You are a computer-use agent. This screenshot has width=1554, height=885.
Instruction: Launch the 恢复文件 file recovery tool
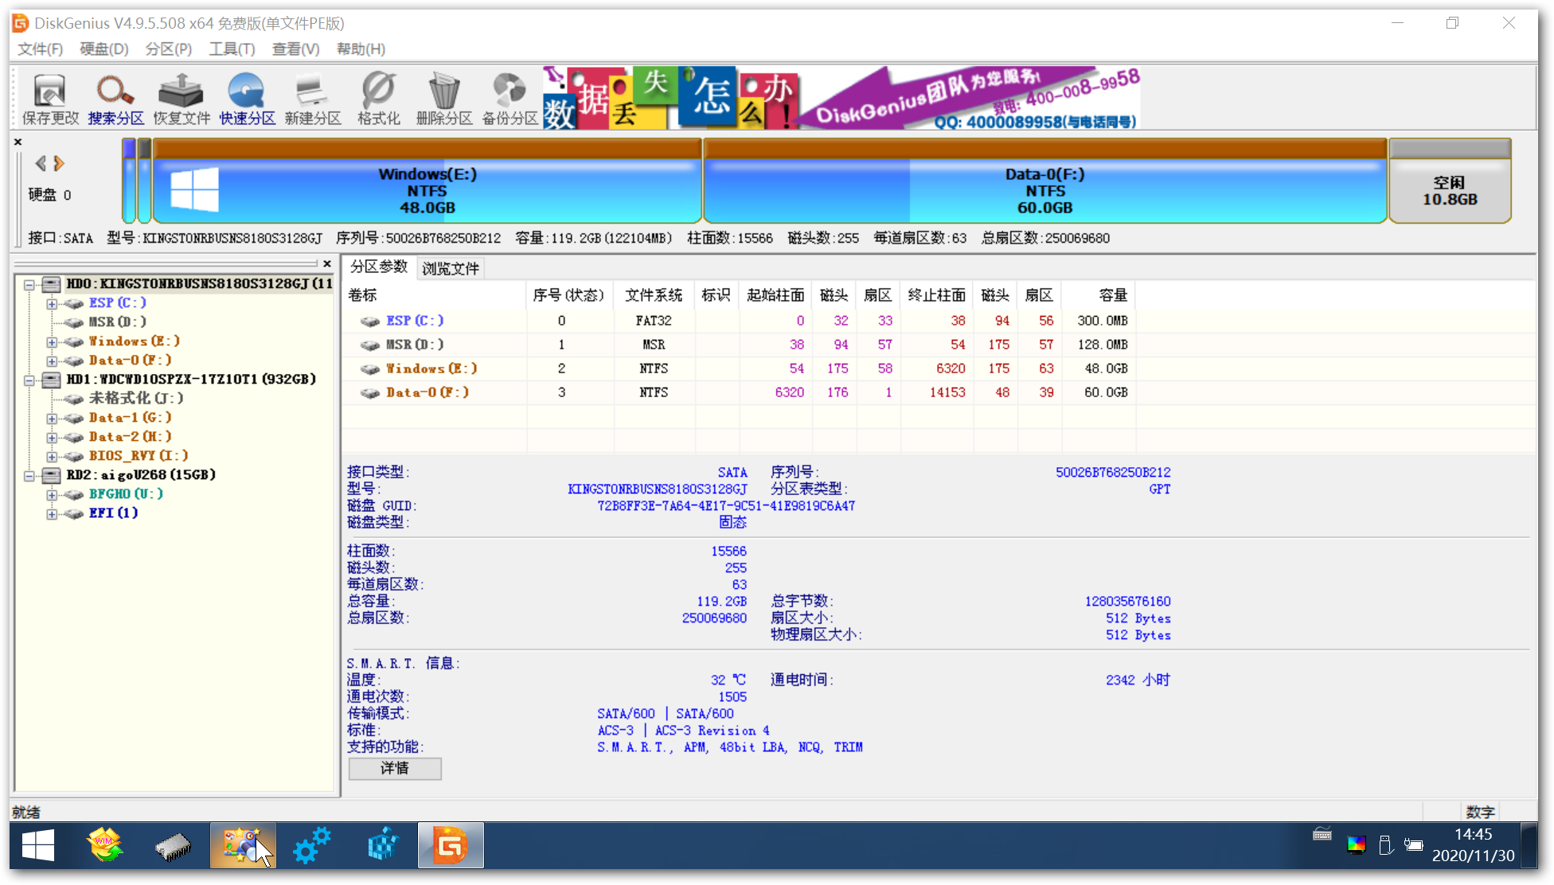coord(182,99)
